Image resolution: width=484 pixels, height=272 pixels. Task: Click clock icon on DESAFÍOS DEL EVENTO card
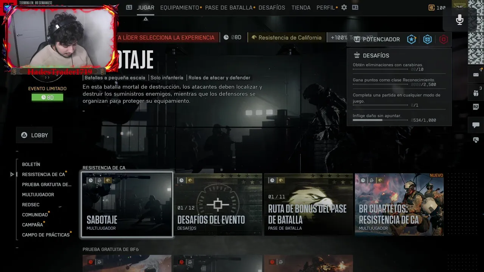[x=181, y=181]
